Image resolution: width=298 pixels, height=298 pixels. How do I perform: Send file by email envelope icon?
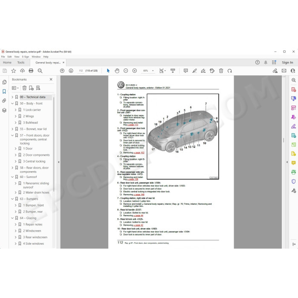pos(284,71)
